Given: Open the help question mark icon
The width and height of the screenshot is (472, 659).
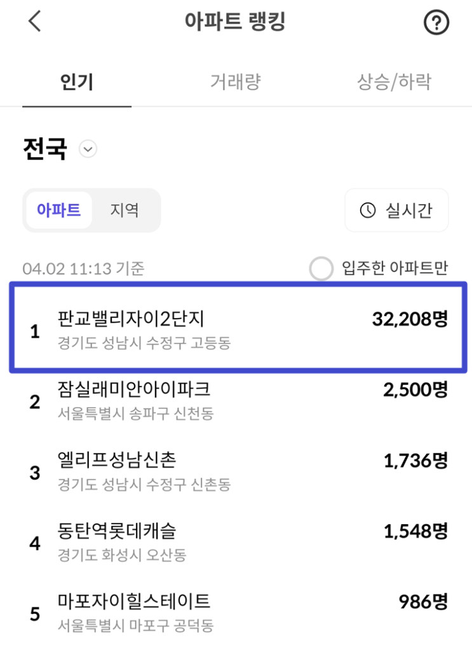Looking at the screenshot, I should click(436, 23).
